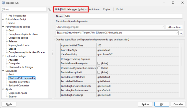Click the CaseSensitivity value gdcsSmartOff
This screenshot has width=187, height=108.
[x=105, y=55]
